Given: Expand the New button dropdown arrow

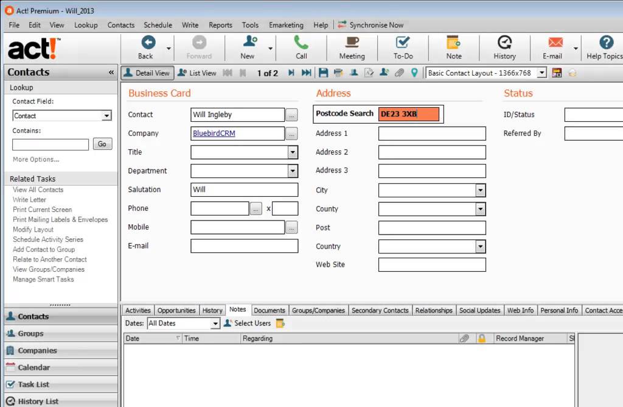Looking at the screenshot, I should (271, 48).
